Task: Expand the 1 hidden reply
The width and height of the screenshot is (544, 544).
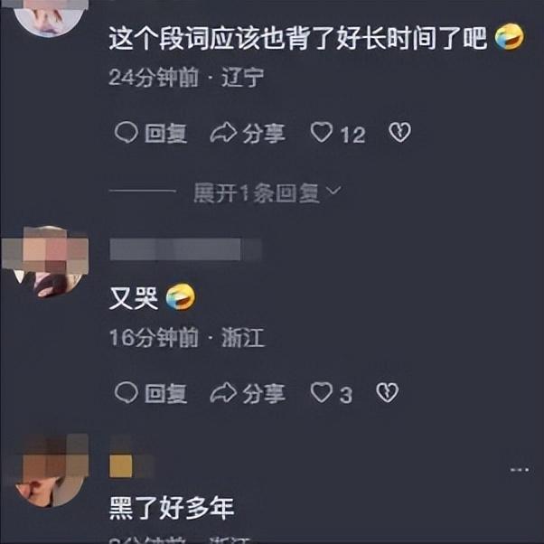Action: tap(257, 192)
